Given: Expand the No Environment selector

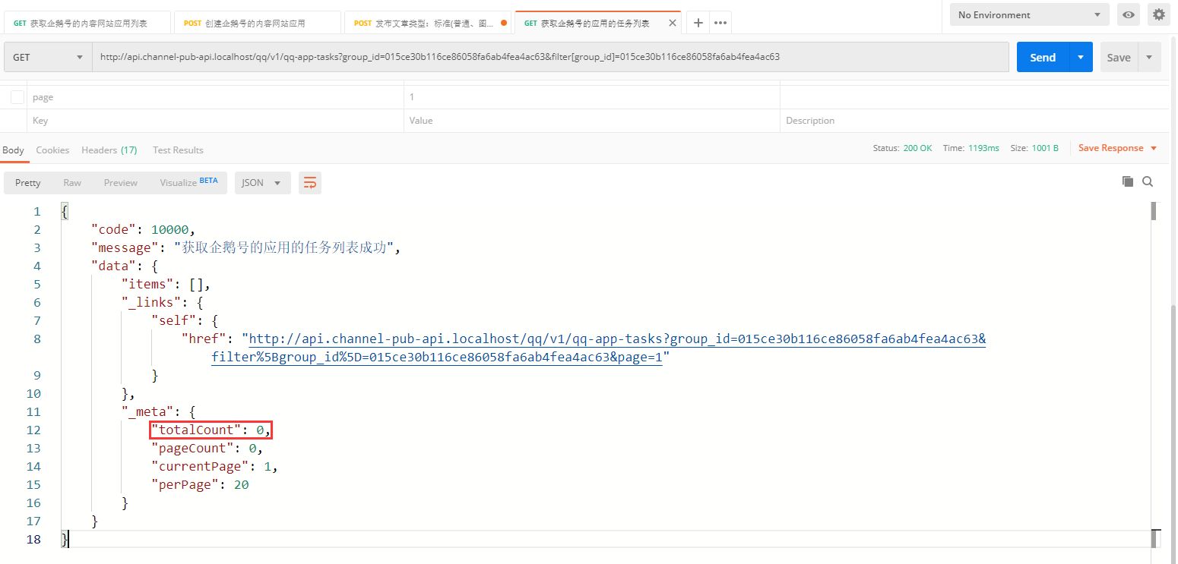Looking at the screenshot, I should click(x=1029, y=14).
